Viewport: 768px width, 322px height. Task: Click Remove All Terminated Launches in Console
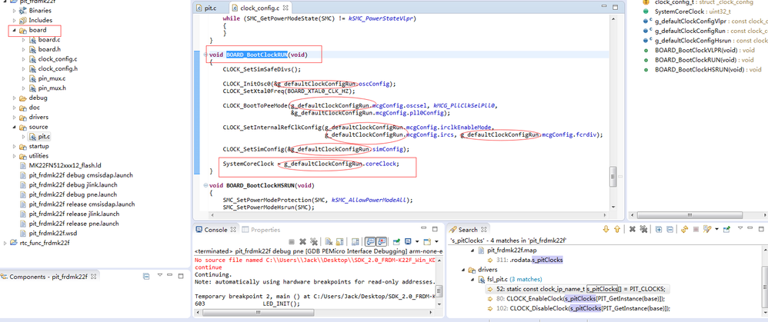click(x=314, y=242)
